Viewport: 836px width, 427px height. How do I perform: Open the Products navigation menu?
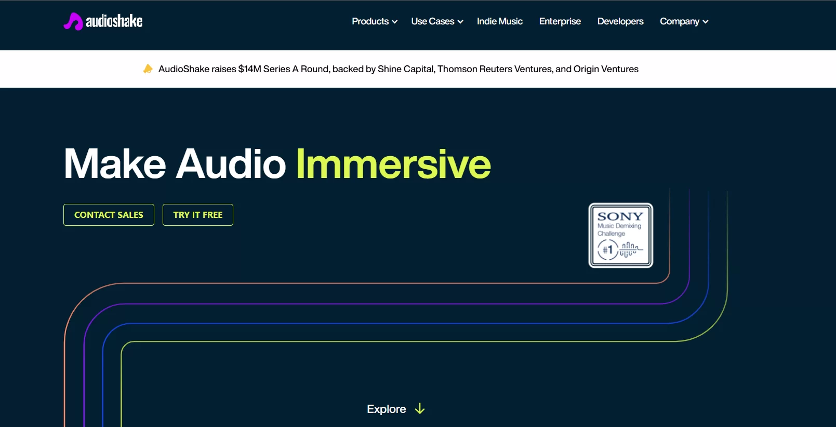[x=370, y=21]
